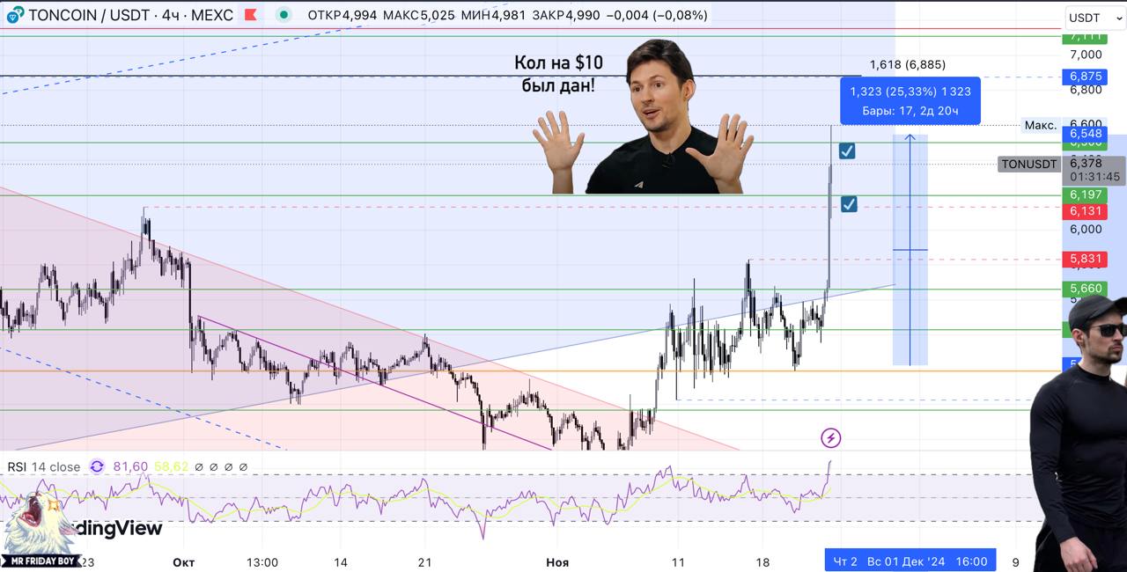Click the red flag icon next to MEXC
The image size is (1127, 572).
tap(252, 15)
